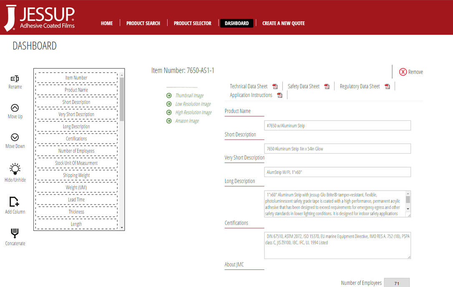Select the Weight (UM) column entry
The image size is (453, 287).
(76, 187)
